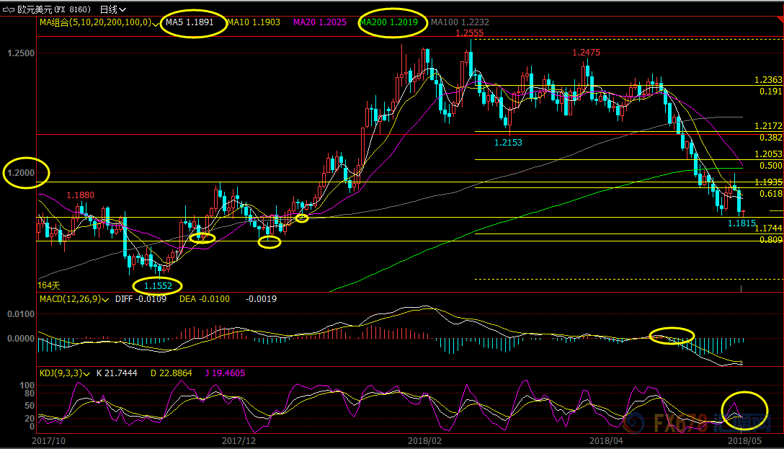Click the gray MA100 1.2232 label
Viewport: 784px width, 449px height.
pos(455,22)
